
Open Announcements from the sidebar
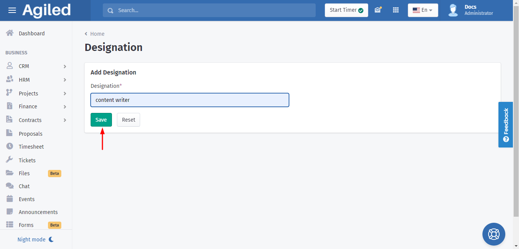(x=38, y=212)
